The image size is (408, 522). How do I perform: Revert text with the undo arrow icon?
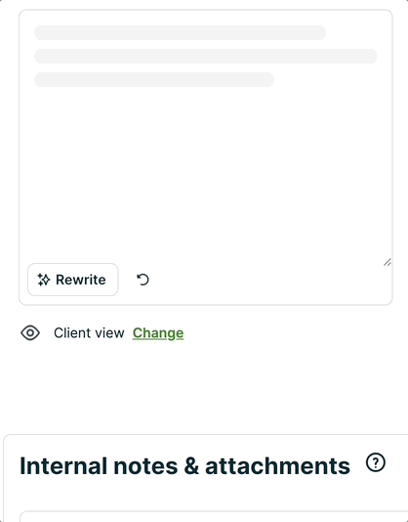click(143, 280)
